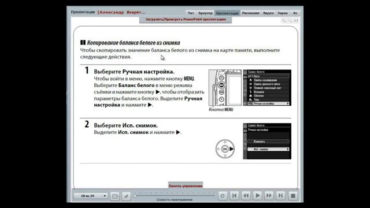The image size is (370, 208).
Task: Click the 'Скорость проигрывания' label
Action: [x=175, y=200]
